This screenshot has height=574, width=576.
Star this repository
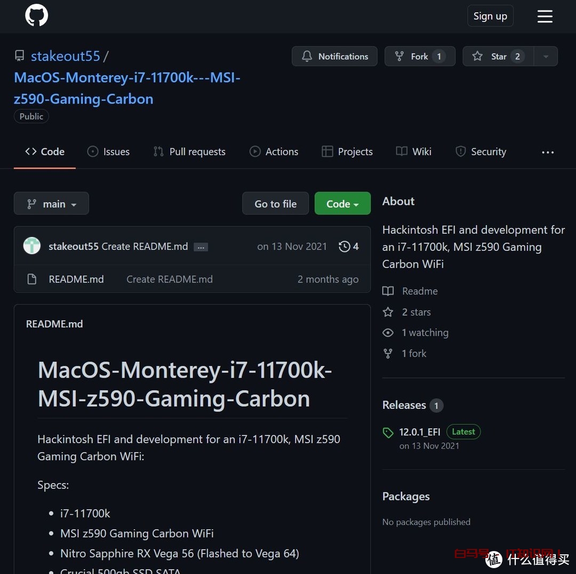(493, 57)
